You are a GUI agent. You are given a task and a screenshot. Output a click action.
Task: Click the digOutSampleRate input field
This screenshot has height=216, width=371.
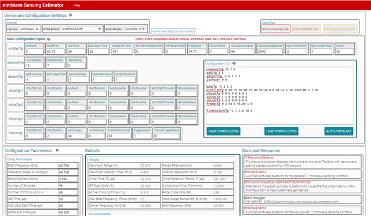click(270, 52)
